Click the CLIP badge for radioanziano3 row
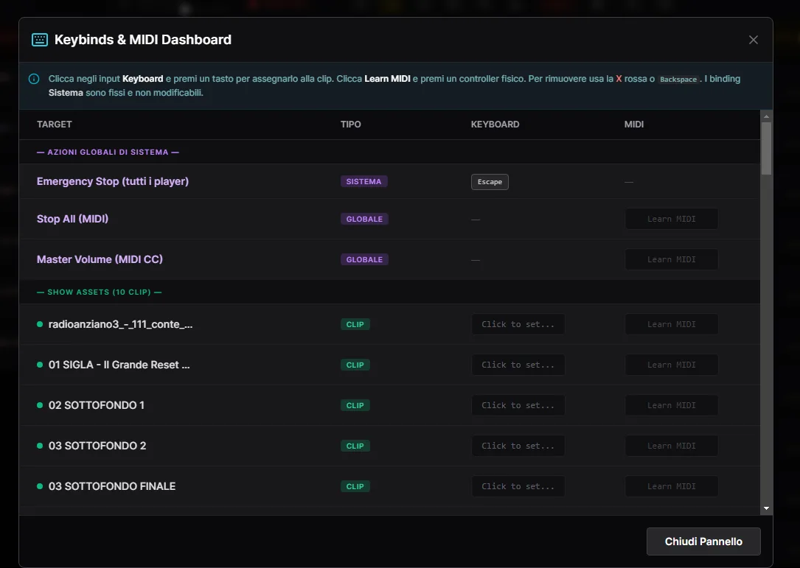Screen dimensions: 800x568 pos(355,324)
